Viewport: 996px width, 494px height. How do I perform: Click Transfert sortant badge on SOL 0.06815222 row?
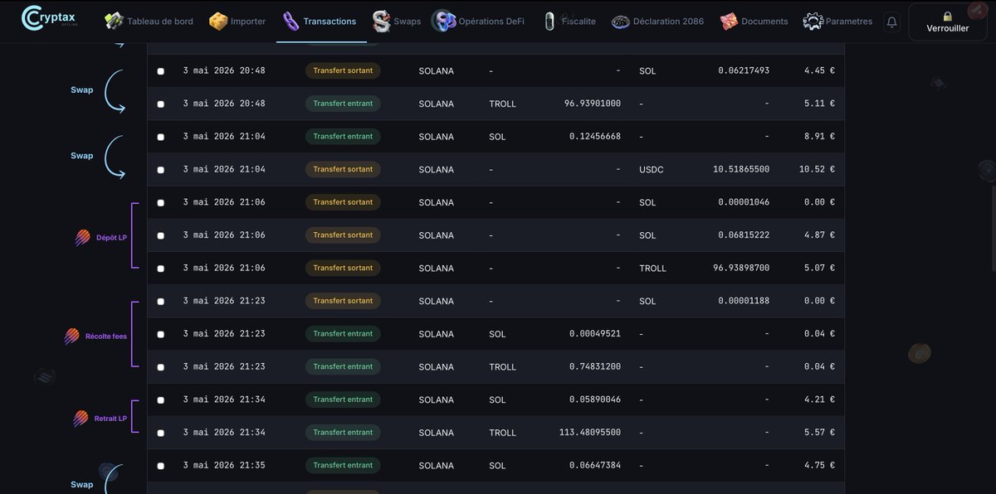tap(343, 235)
